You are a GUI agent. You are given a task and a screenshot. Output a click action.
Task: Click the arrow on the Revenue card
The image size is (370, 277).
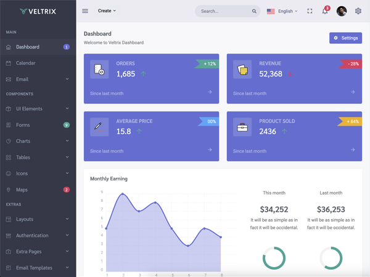(353, 92)
